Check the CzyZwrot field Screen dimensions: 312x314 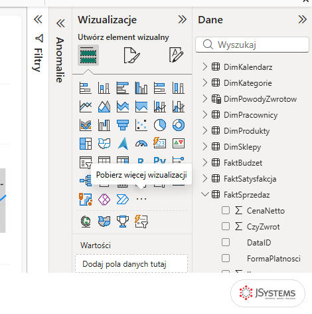pyautogui.click(x=226, y=226)
